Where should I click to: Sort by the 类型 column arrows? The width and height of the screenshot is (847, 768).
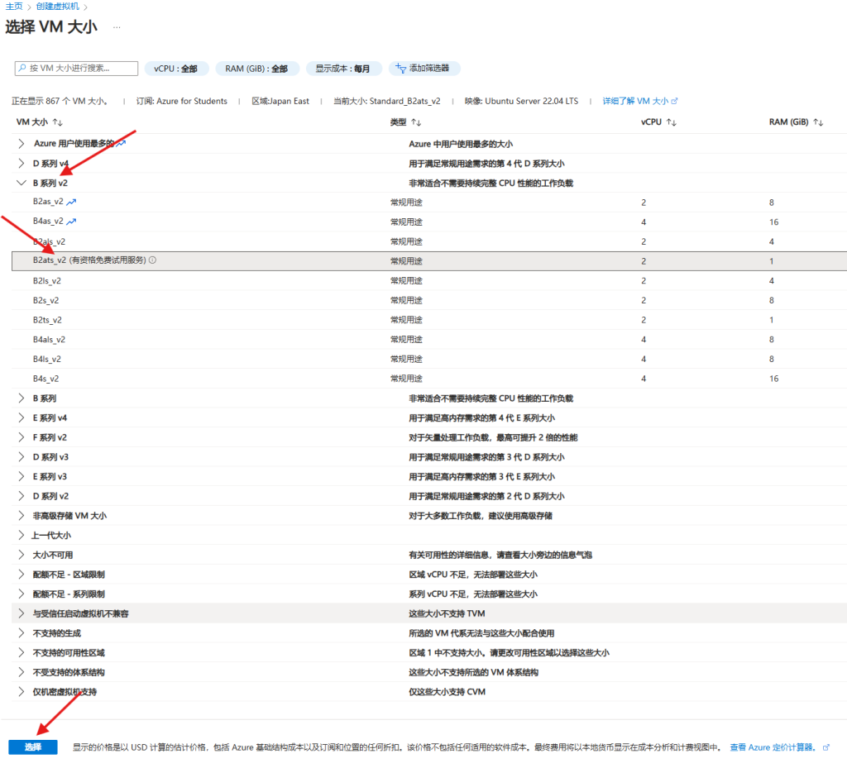(x=416, y=122)
